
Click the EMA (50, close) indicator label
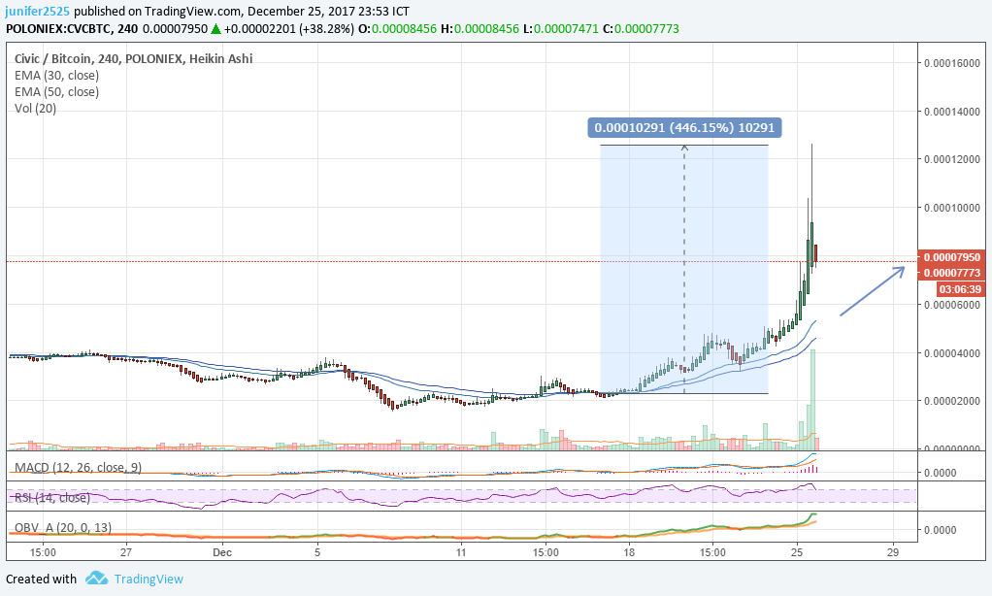coord(57,92)
